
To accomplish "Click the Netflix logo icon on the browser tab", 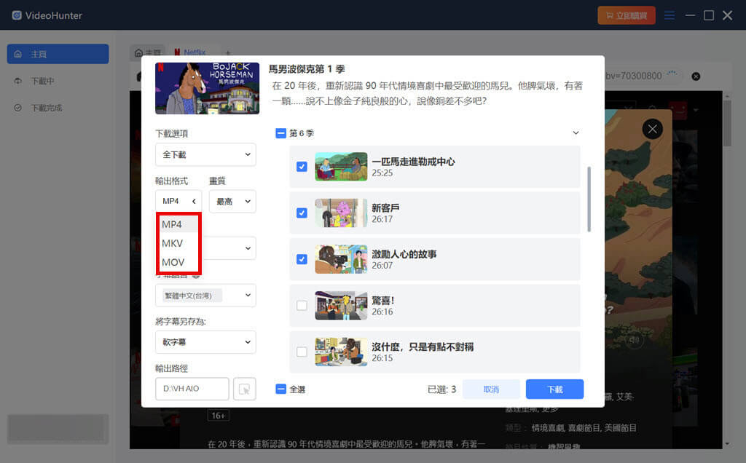I will 176,52.
